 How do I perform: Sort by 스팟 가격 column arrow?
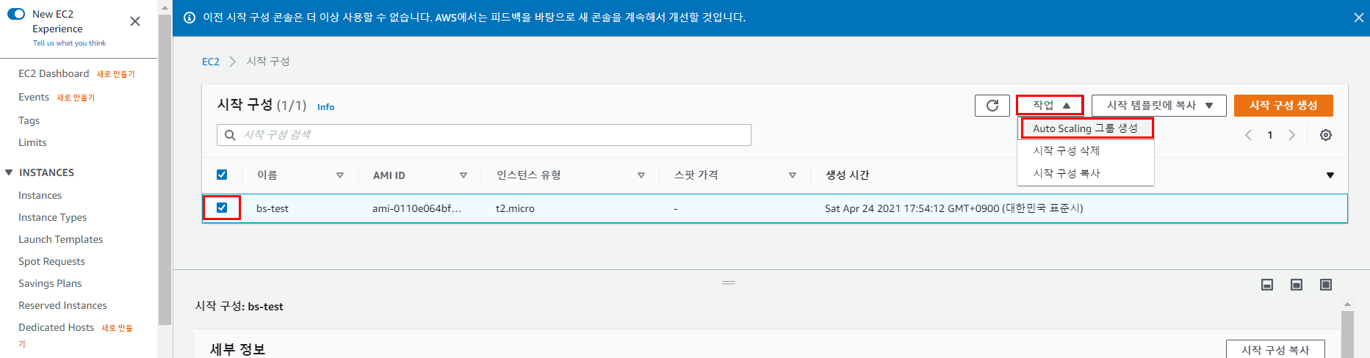pyautogui.click(x=793, y=175)
